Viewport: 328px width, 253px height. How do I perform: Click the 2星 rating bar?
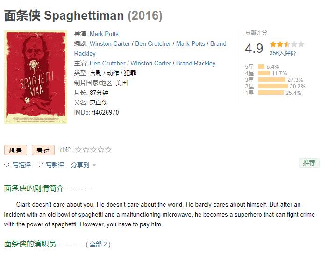[273, 87]
